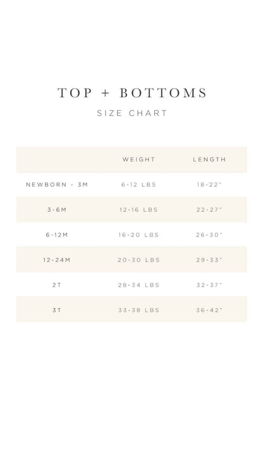Click the 12-24M size row label

(57, 260)
